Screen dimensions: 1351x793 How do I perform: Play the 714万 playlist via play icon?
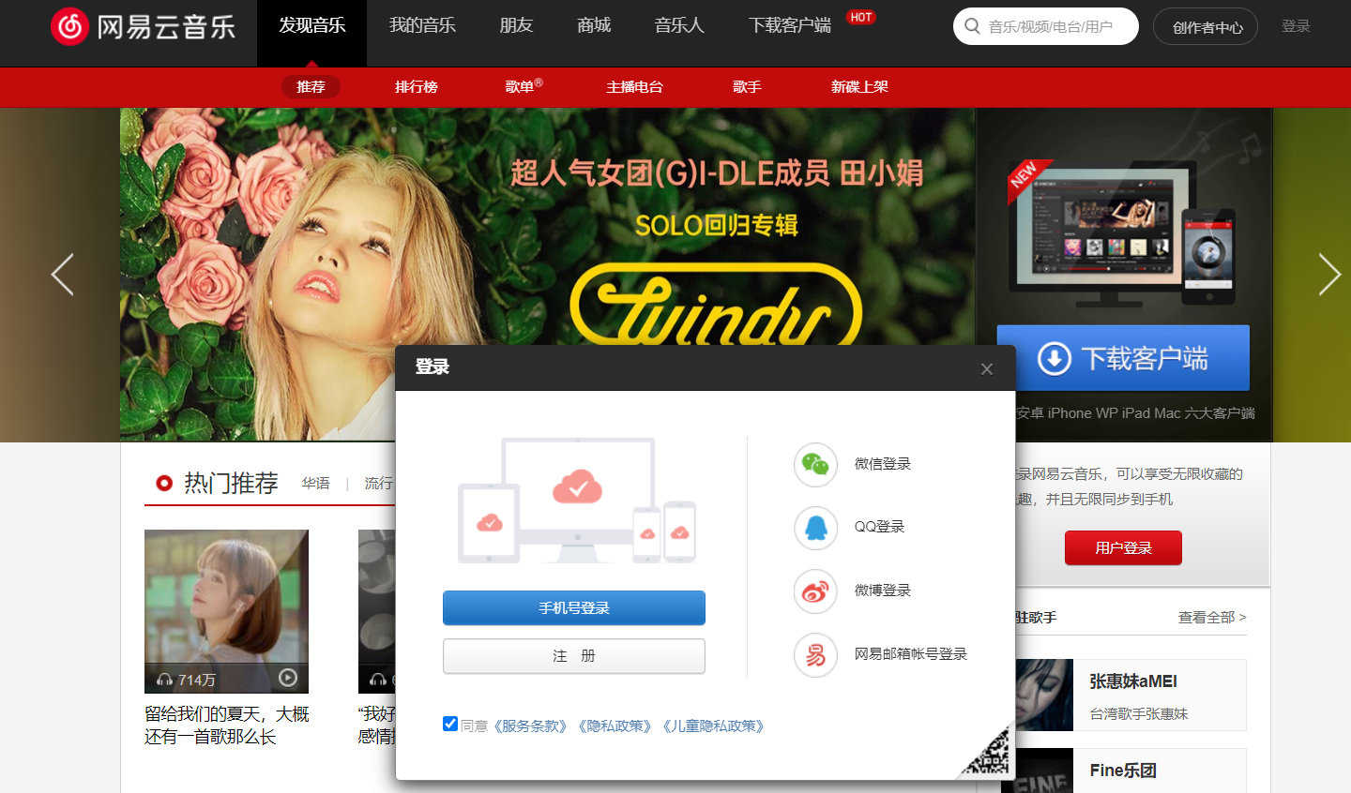click(288, 678)
